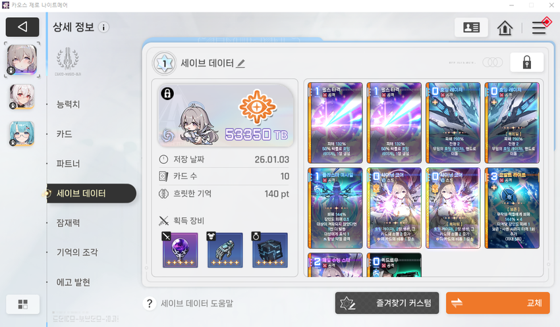Toggle the padlock lock button

(527, 63)
